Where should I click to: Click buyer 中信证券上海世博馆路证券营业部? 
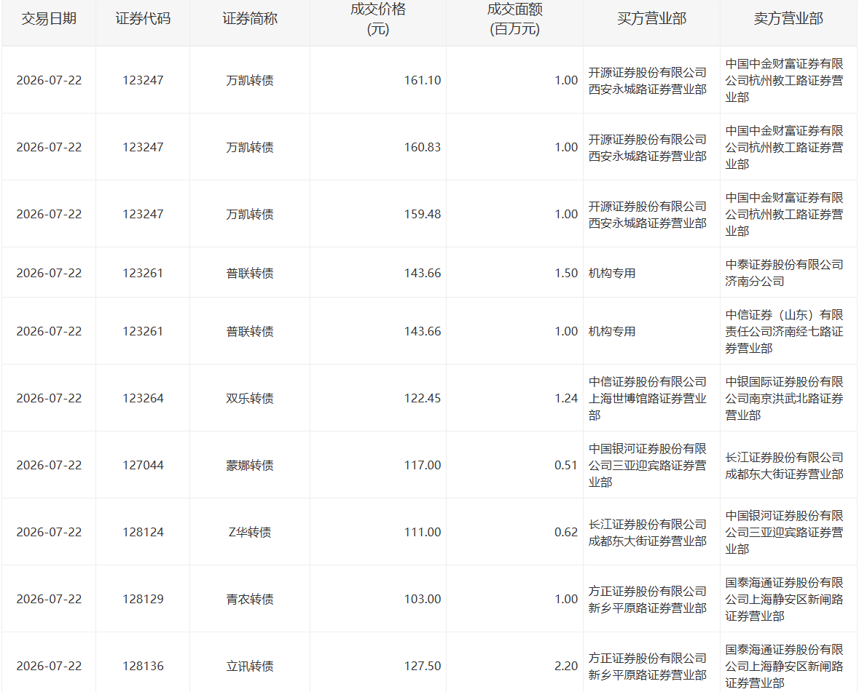(x=648, y=398)
